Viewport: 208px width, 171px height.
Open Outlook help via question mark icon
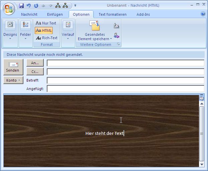point(203,14)
